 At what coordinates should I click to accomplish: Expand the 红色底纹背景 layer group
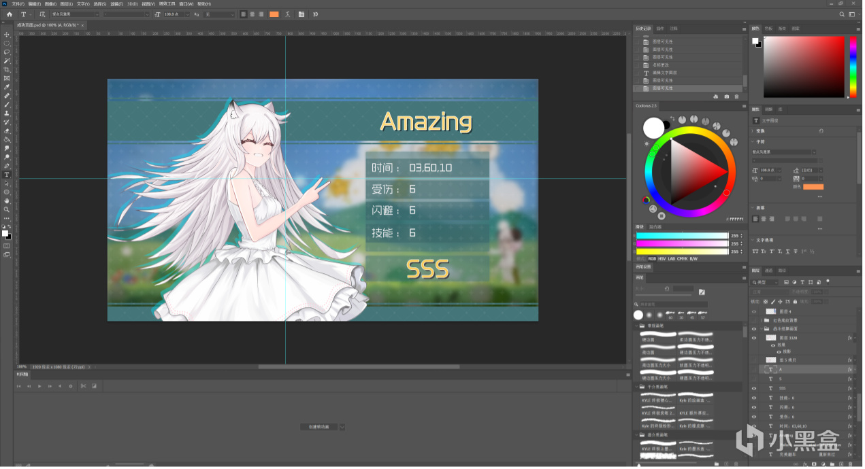pos(761,320)
